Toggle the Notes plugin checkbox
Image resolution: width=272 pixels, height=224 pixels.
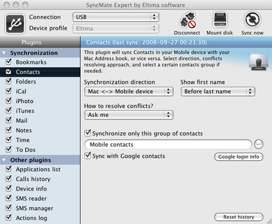coord(8,130)
